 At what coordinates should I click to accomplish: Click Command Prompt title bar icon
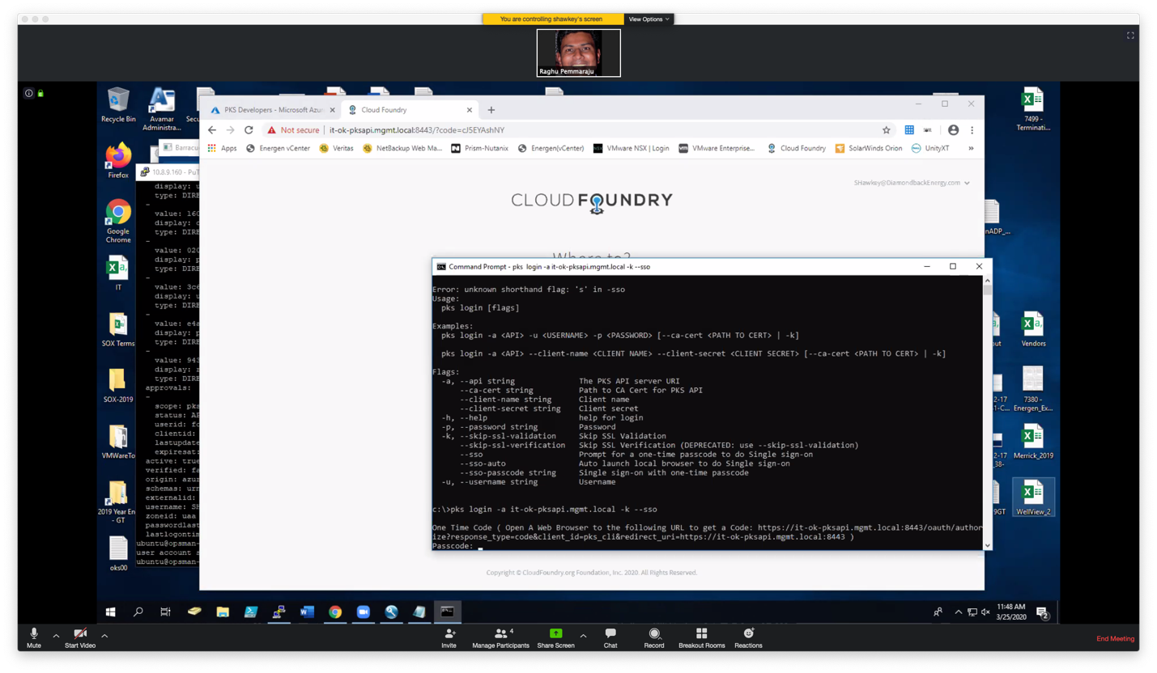pos(441,266)
